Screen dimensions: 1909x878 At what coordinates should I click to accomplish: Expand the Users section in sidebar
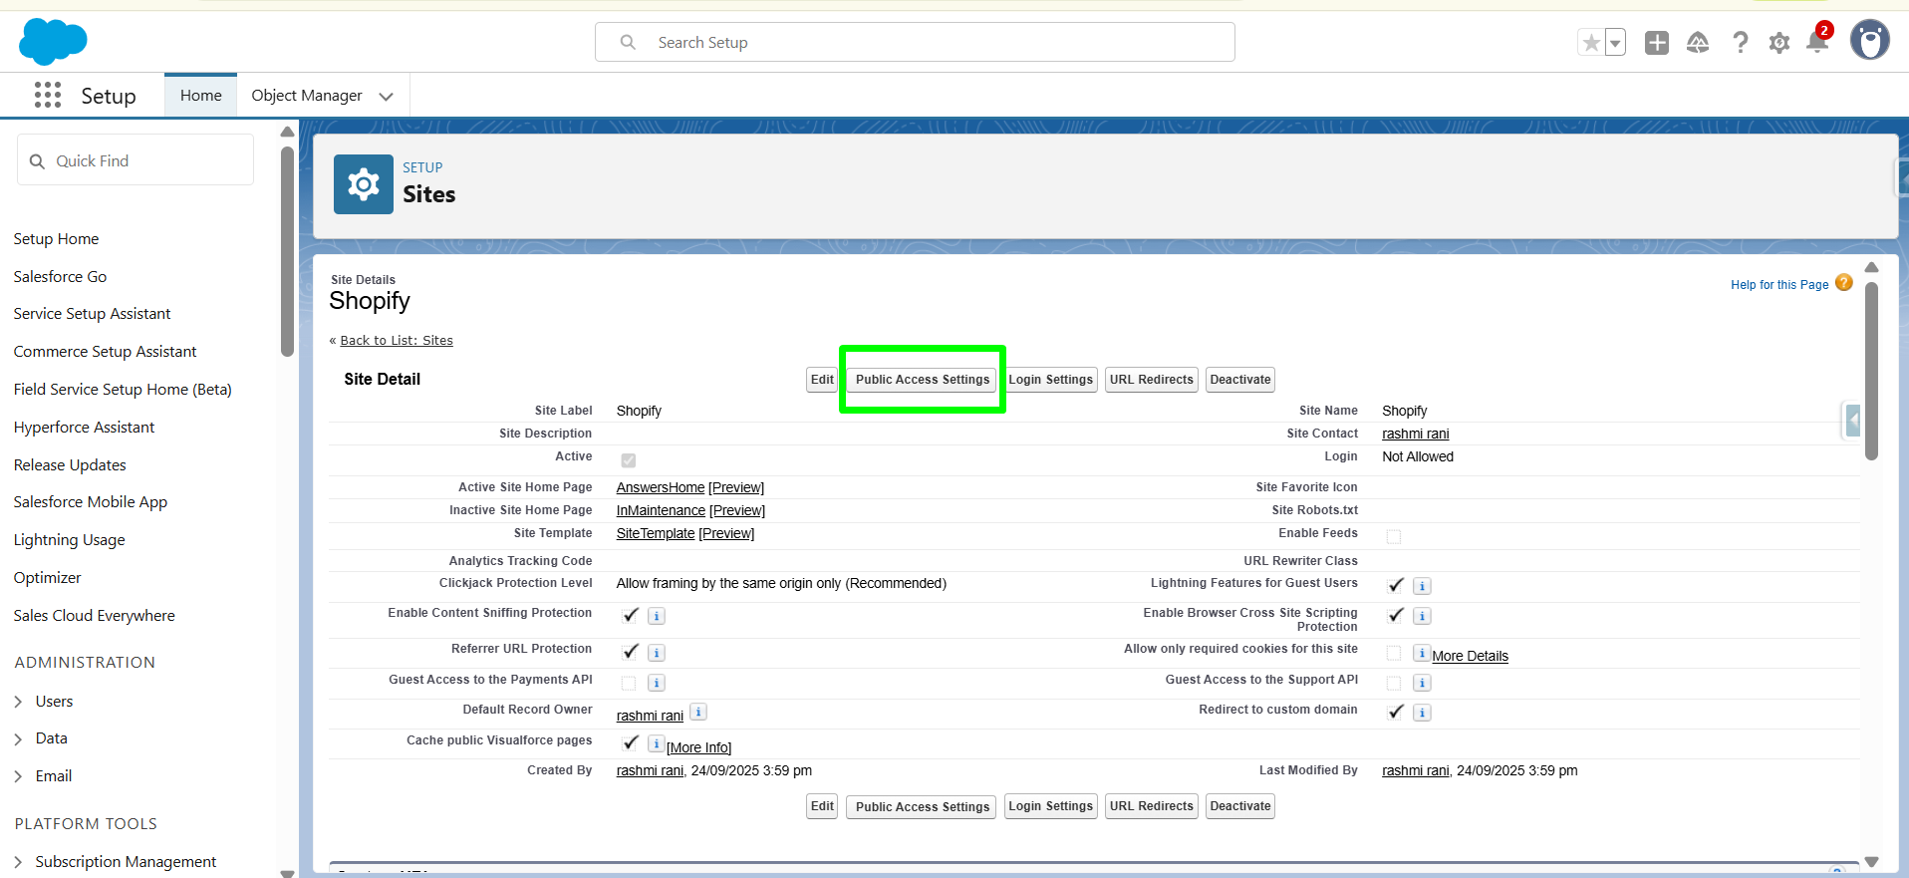pos(18,702)
